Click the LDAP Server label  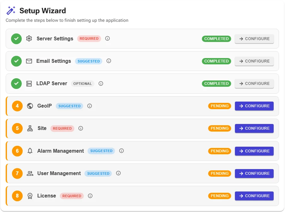click(52, 83)
